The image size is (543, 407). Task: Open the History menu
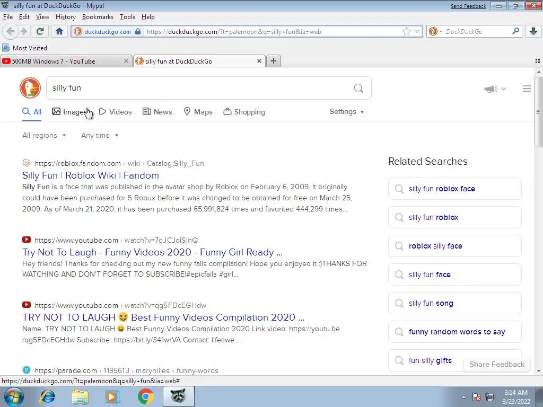click(x=65, y=17)
